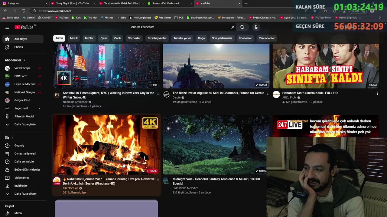
Task: Open options menu for Rahatlatıcı Şömine video
Action: point(158,180)
